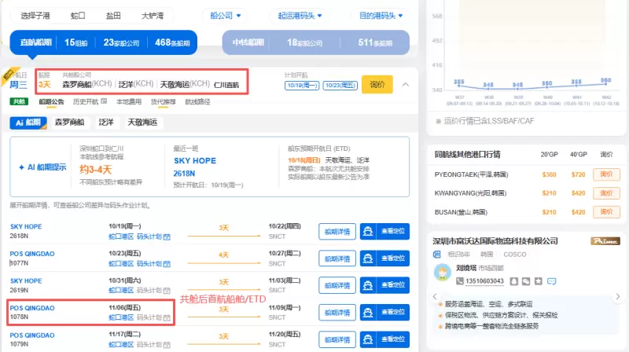Open the 历史开航 tab
This screenshot has width=629, height=352.
tap(86, 102)
